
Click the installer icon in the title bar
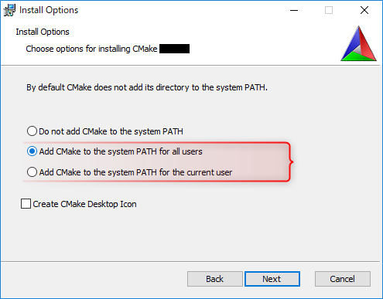point(9,10)
